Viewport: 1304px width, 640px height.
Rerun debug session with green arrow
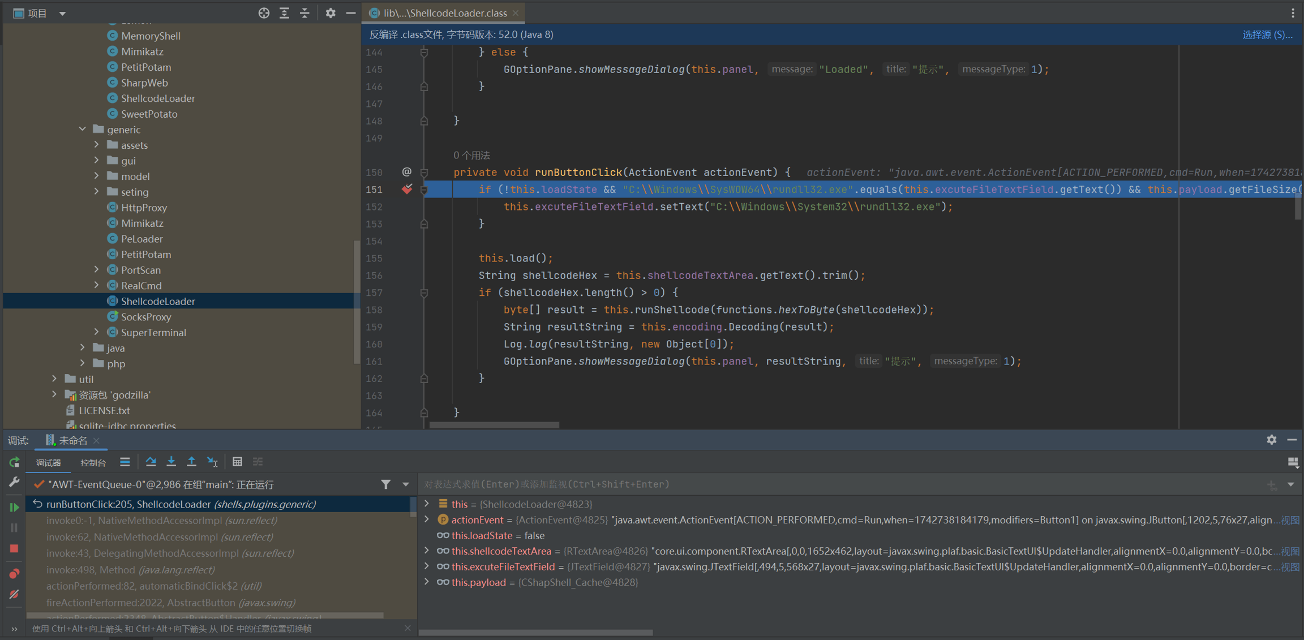coord(14,462)
